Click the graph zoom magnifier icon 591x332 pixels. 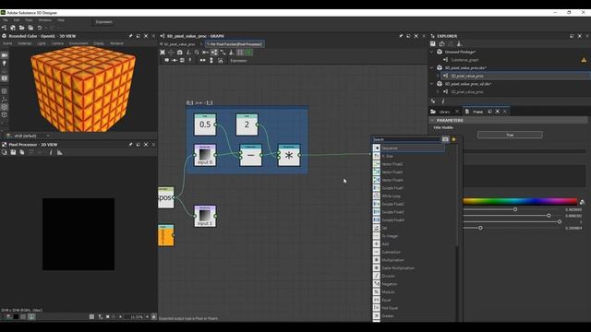coord(197,53)
